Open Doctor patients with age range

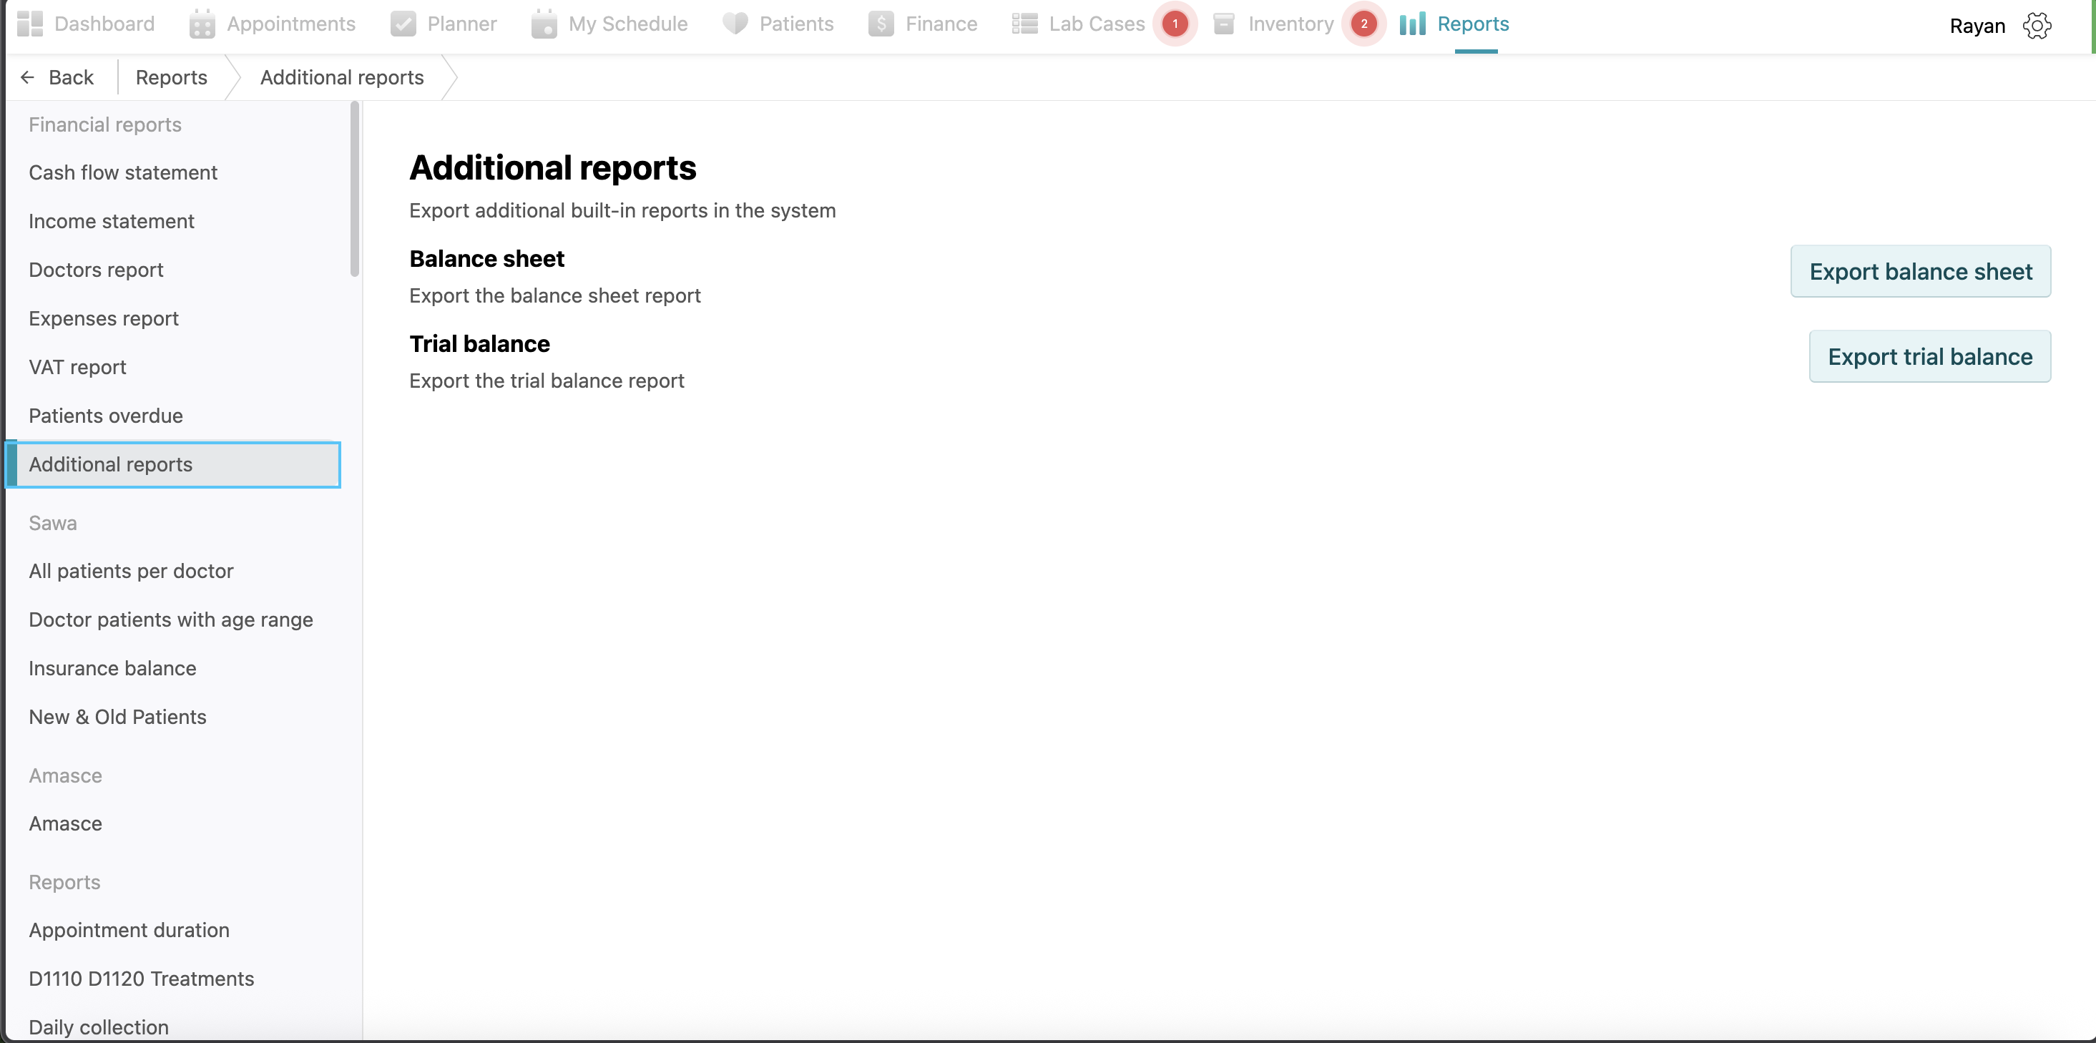(171, 620)
